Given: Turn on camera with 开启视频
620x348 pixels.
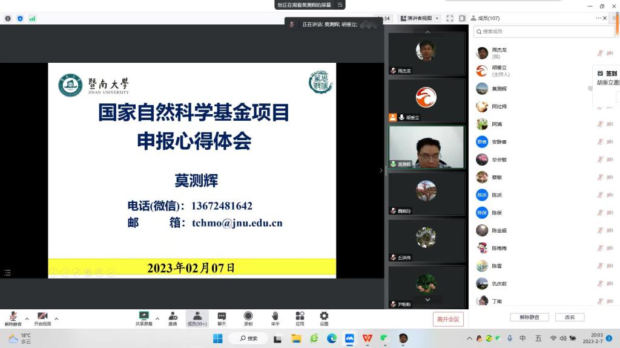Looking at the screenshot, I should coord(42,318).
